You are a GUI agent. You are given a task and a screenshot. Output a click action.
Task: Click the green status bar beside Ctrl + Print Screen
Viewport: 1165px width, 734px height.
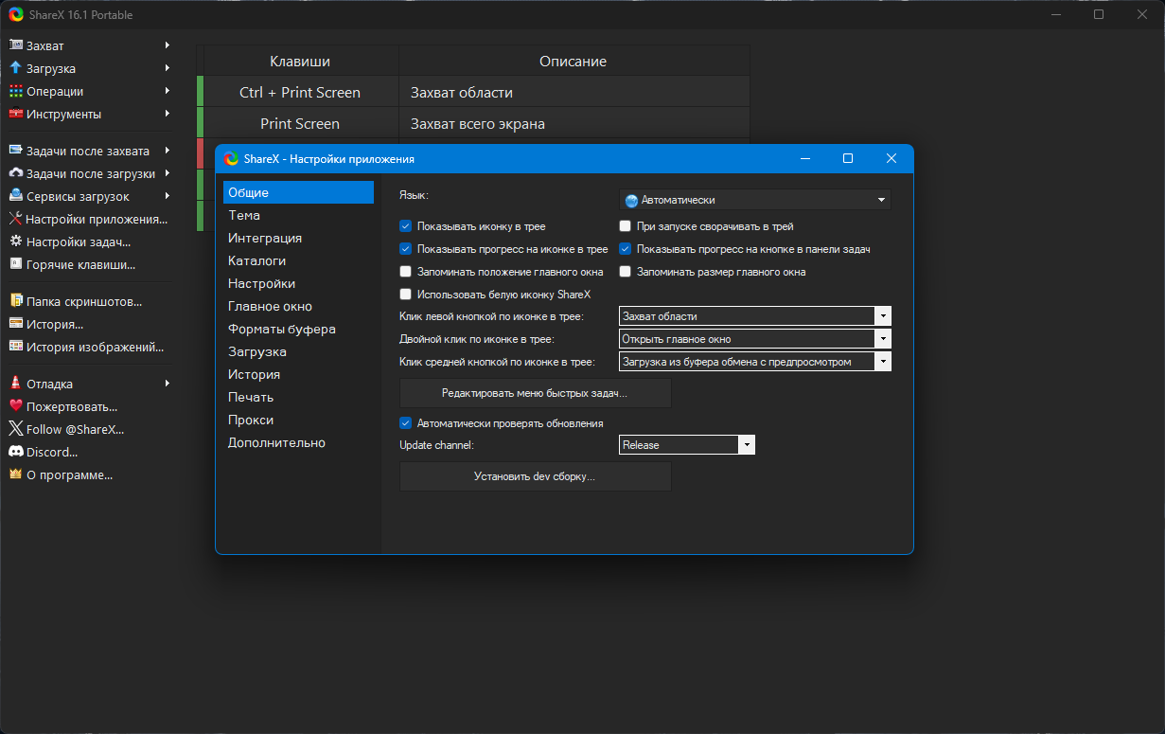pos(201,92)
